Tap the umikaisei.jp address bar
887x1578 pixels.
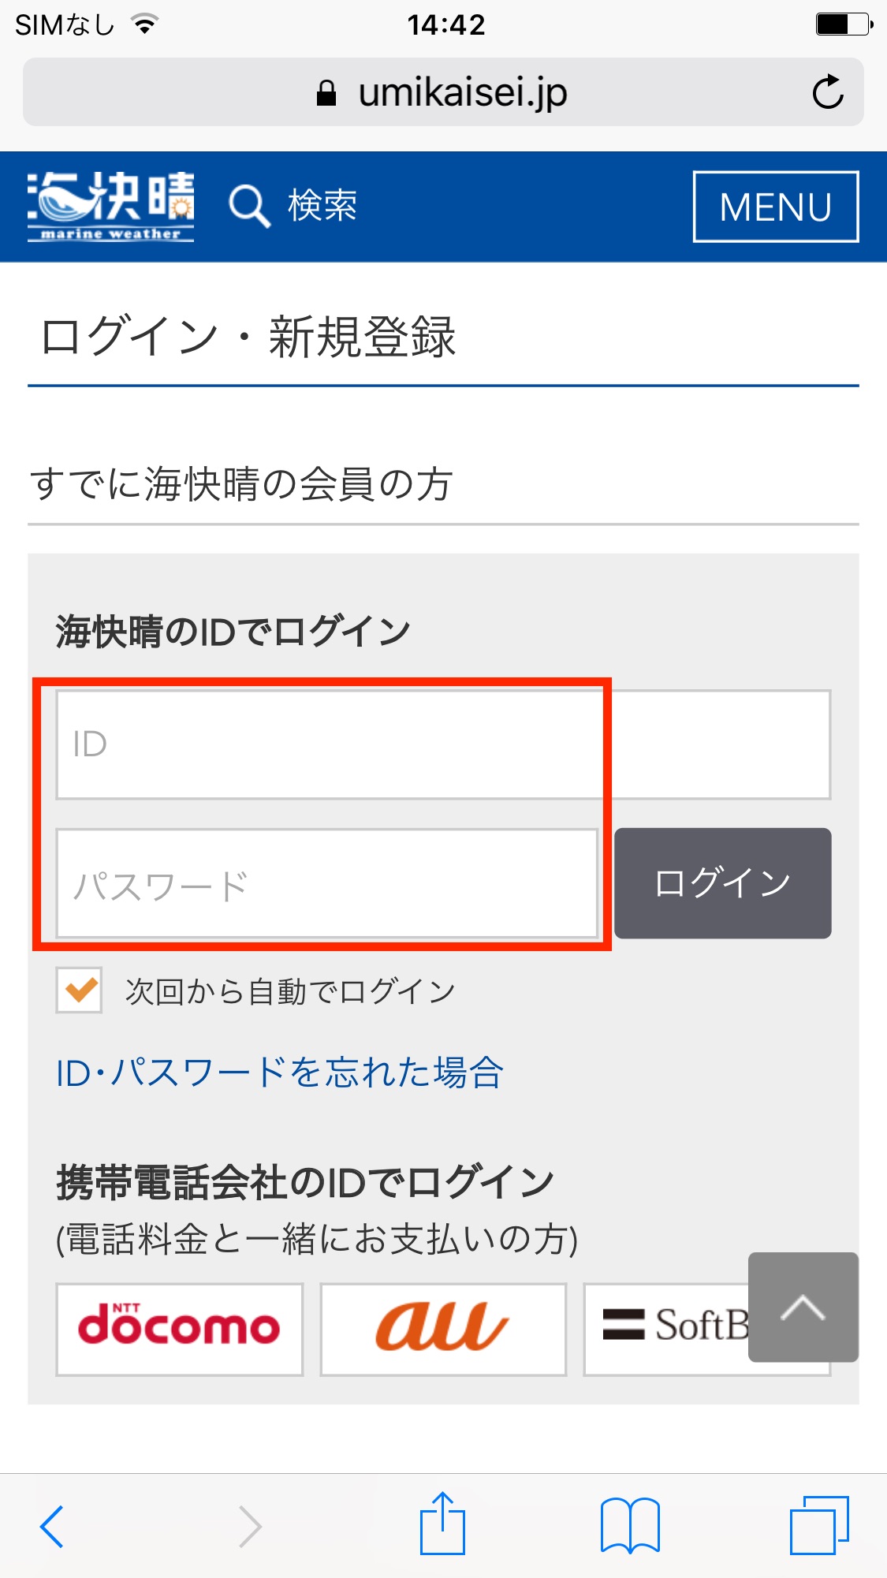[x=443, y=92]
